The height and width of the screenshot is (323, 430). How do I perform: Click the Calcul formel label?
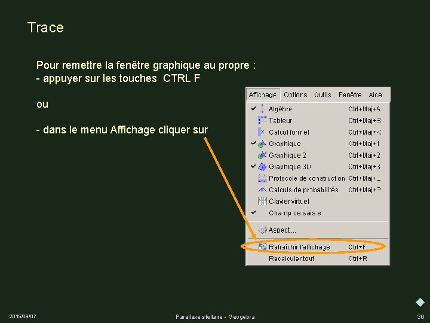[x=289, y=132]
